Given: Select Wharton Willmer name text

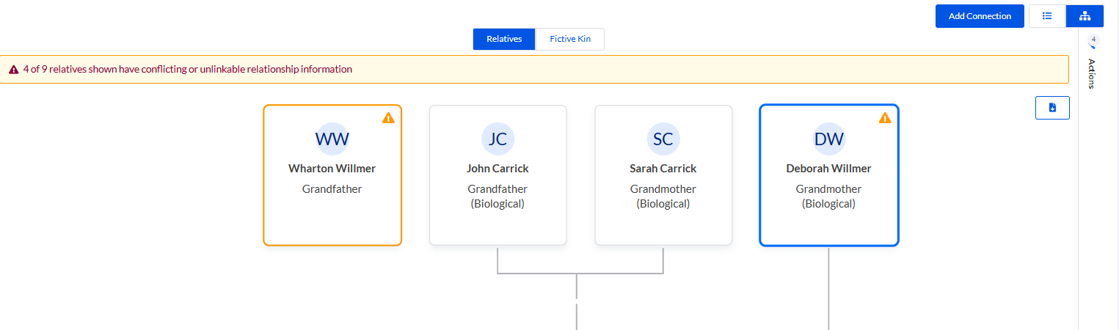Looking at the screenshot, I should [332, 169].
